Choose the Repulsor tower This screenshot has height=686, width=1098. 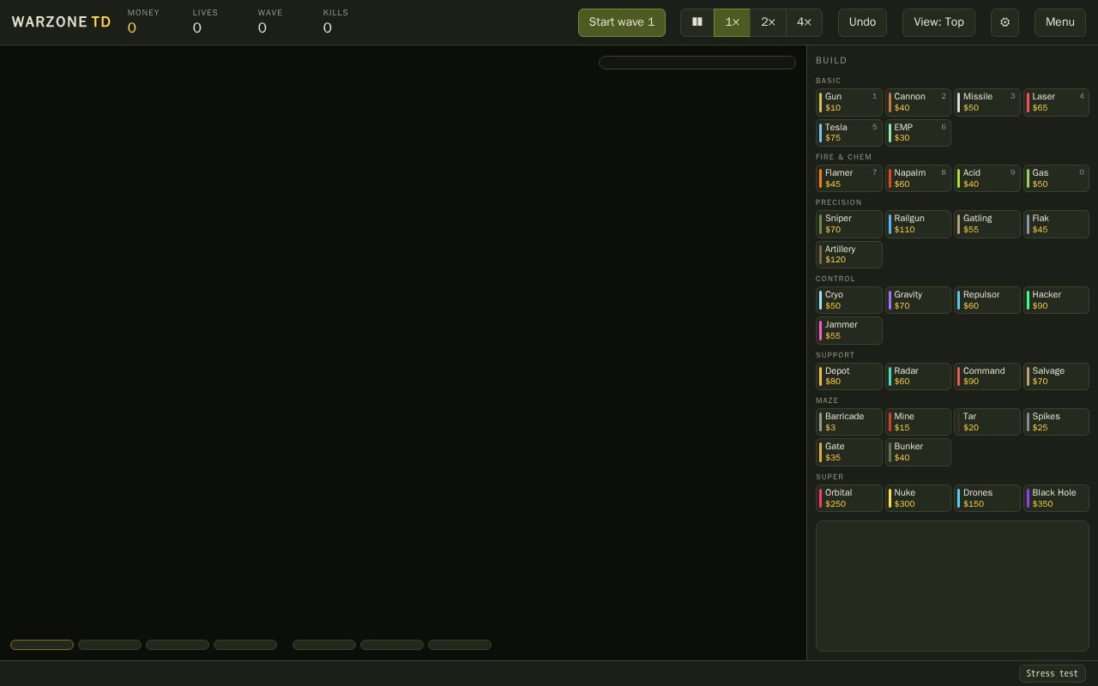(x=987, y=300)
